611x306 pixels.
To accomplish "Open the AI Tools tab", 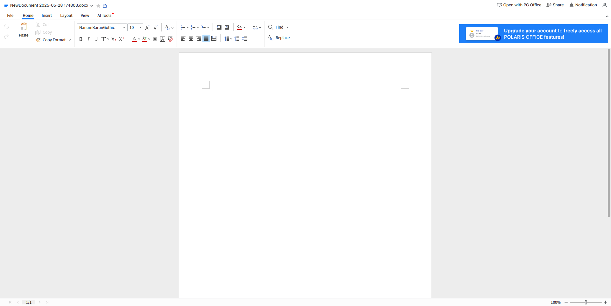I will click(104, 15).
